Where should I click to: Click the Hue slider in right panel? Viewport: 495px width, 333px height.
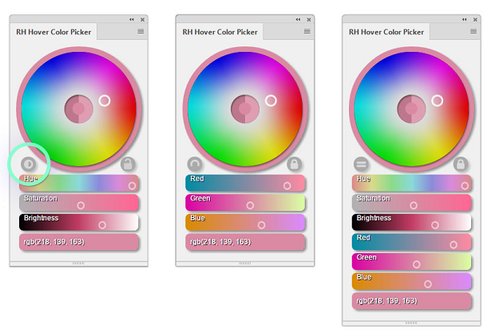click(412, 183)
